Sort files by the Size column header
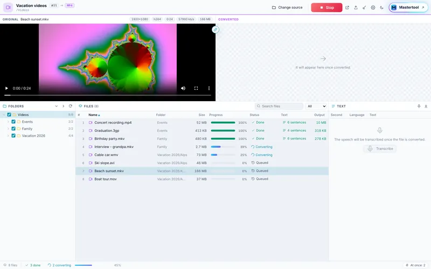The image size is (431, 269). coord(201,115)
